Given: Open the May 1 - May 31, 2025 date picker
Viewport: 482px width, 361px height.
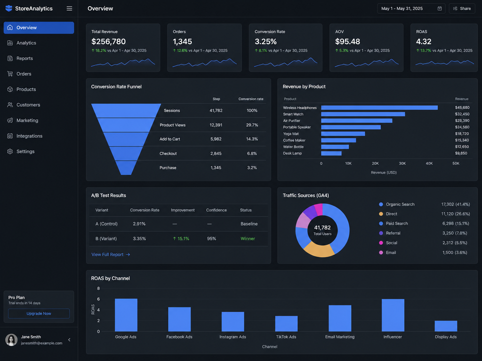Looking at the screenshot, I should (411, 8).
